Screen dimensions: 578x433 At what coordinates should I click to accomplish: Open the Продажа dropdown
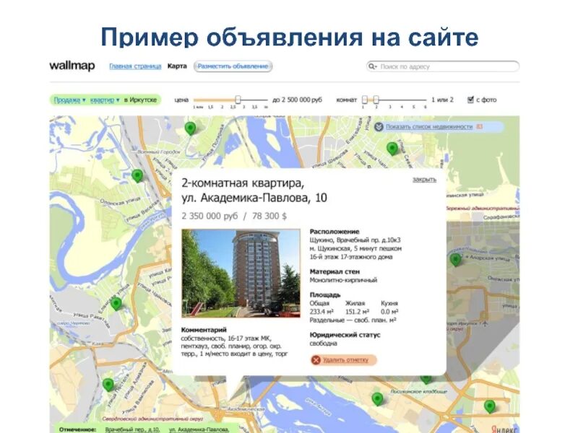(69, 100)
